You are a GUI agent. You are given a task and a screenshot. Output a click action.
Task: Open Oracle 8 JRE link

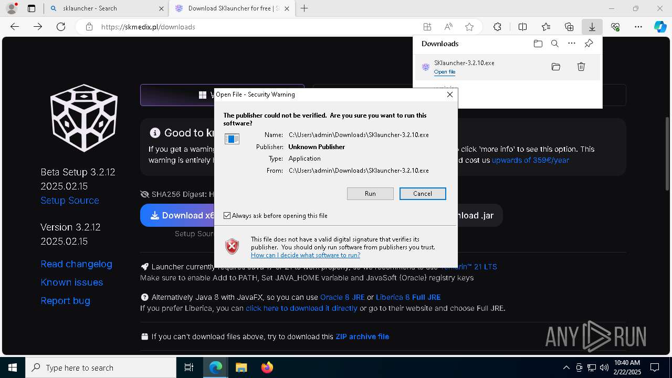click(342, 297)
